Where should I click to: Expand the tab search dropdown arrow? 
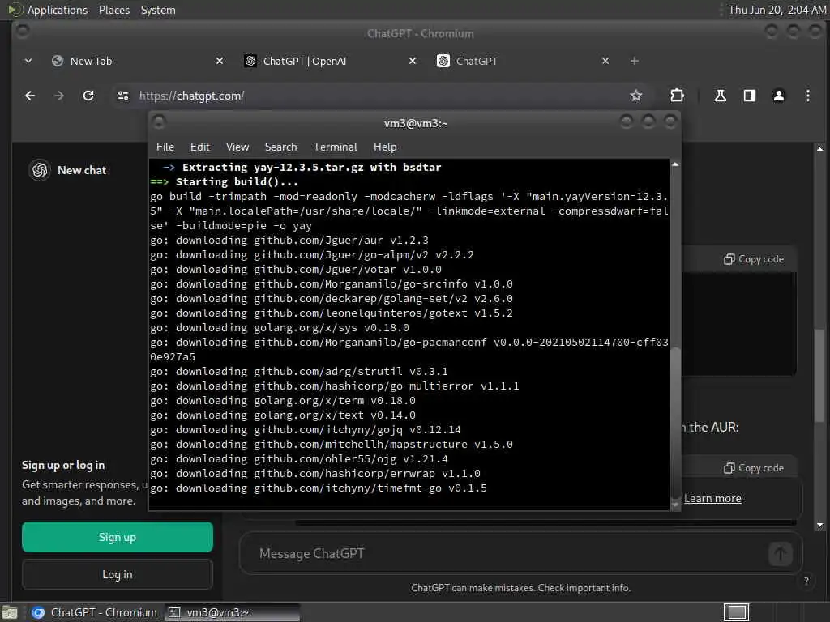(x=28, y=61)
